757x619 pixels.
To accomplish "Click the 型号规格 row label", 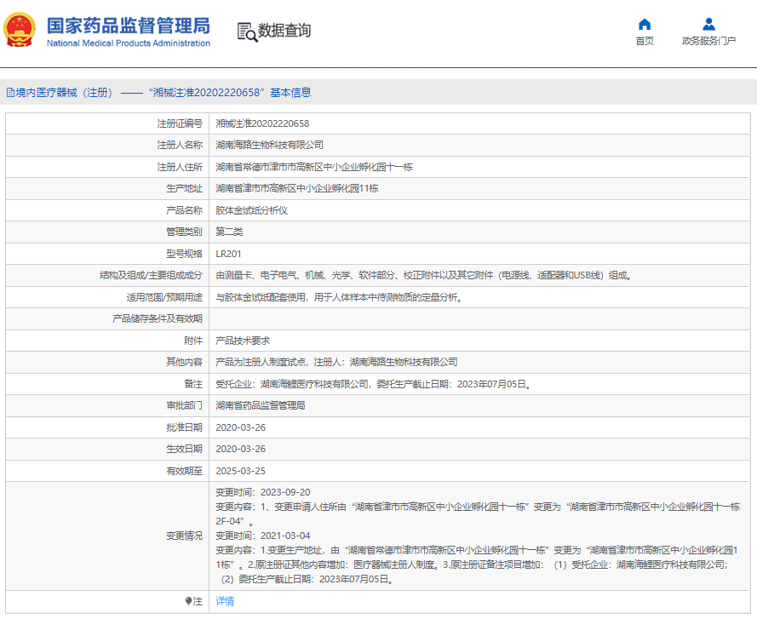I will [185, 254].
